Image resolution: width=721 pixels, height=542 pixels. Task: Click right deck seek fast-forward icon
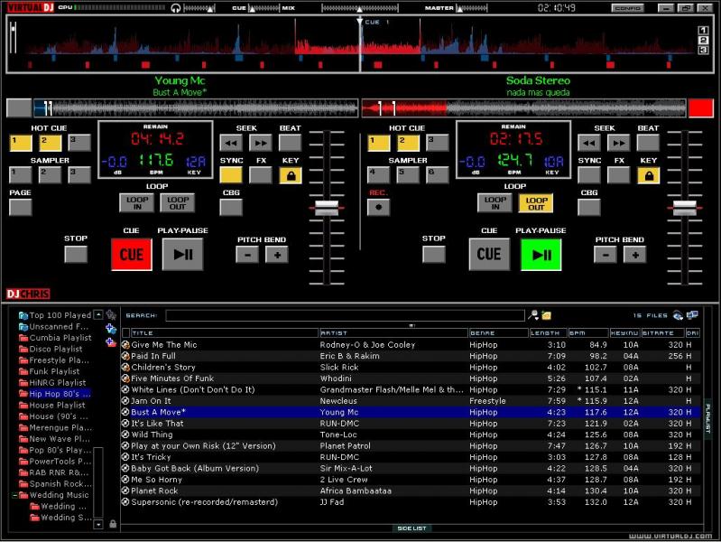click(618, 143)
